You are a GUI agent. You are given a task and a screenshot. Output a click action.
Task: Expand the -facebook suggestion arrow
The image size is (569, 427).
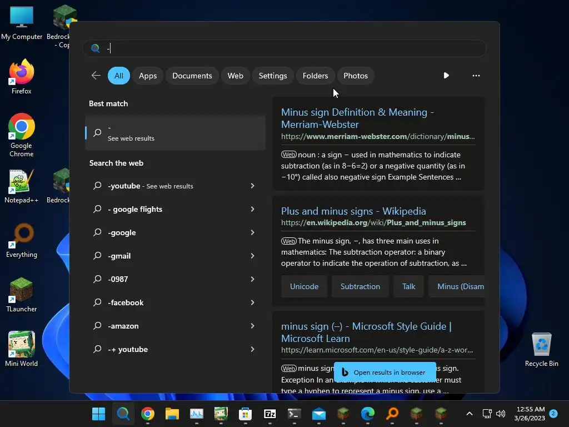pyautogui.click(x=253, y=302)
